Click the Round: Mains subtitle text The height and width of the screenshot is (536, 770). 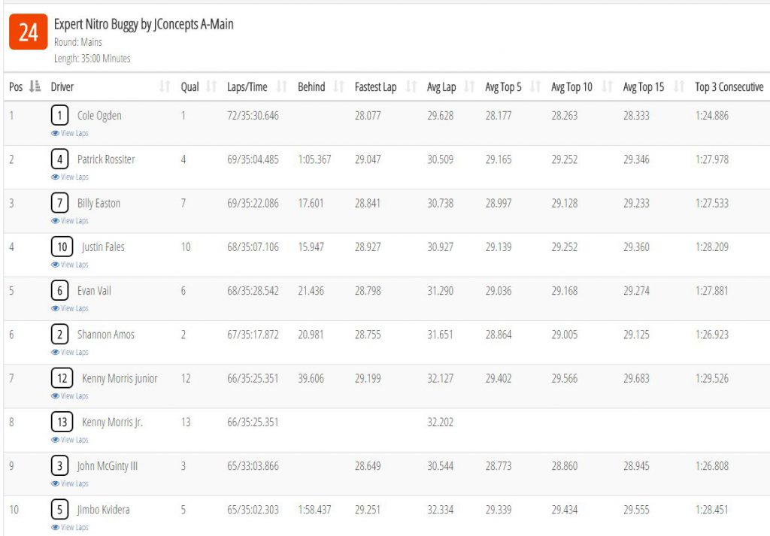click(78, 42)
